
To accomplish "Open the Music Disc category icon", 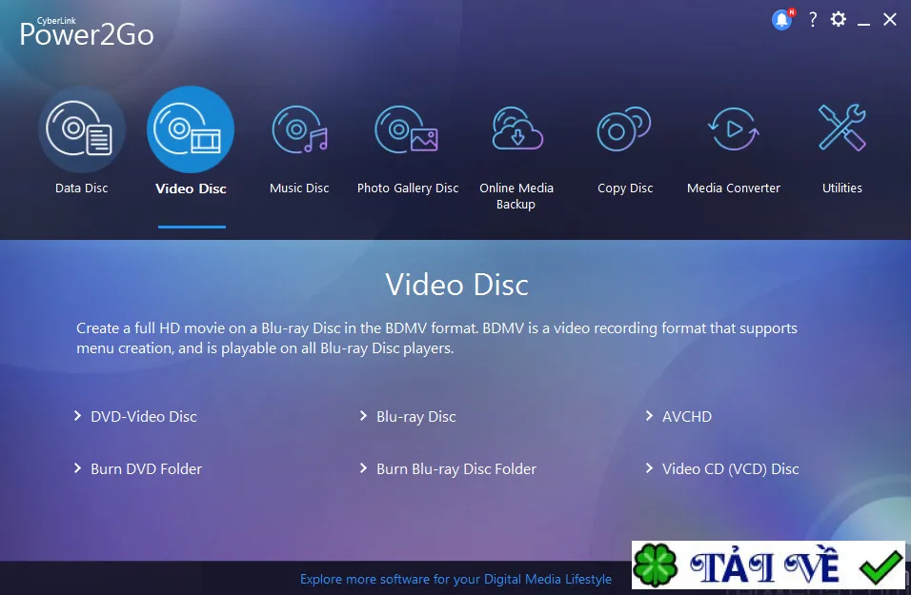I will tap(300, 129).
